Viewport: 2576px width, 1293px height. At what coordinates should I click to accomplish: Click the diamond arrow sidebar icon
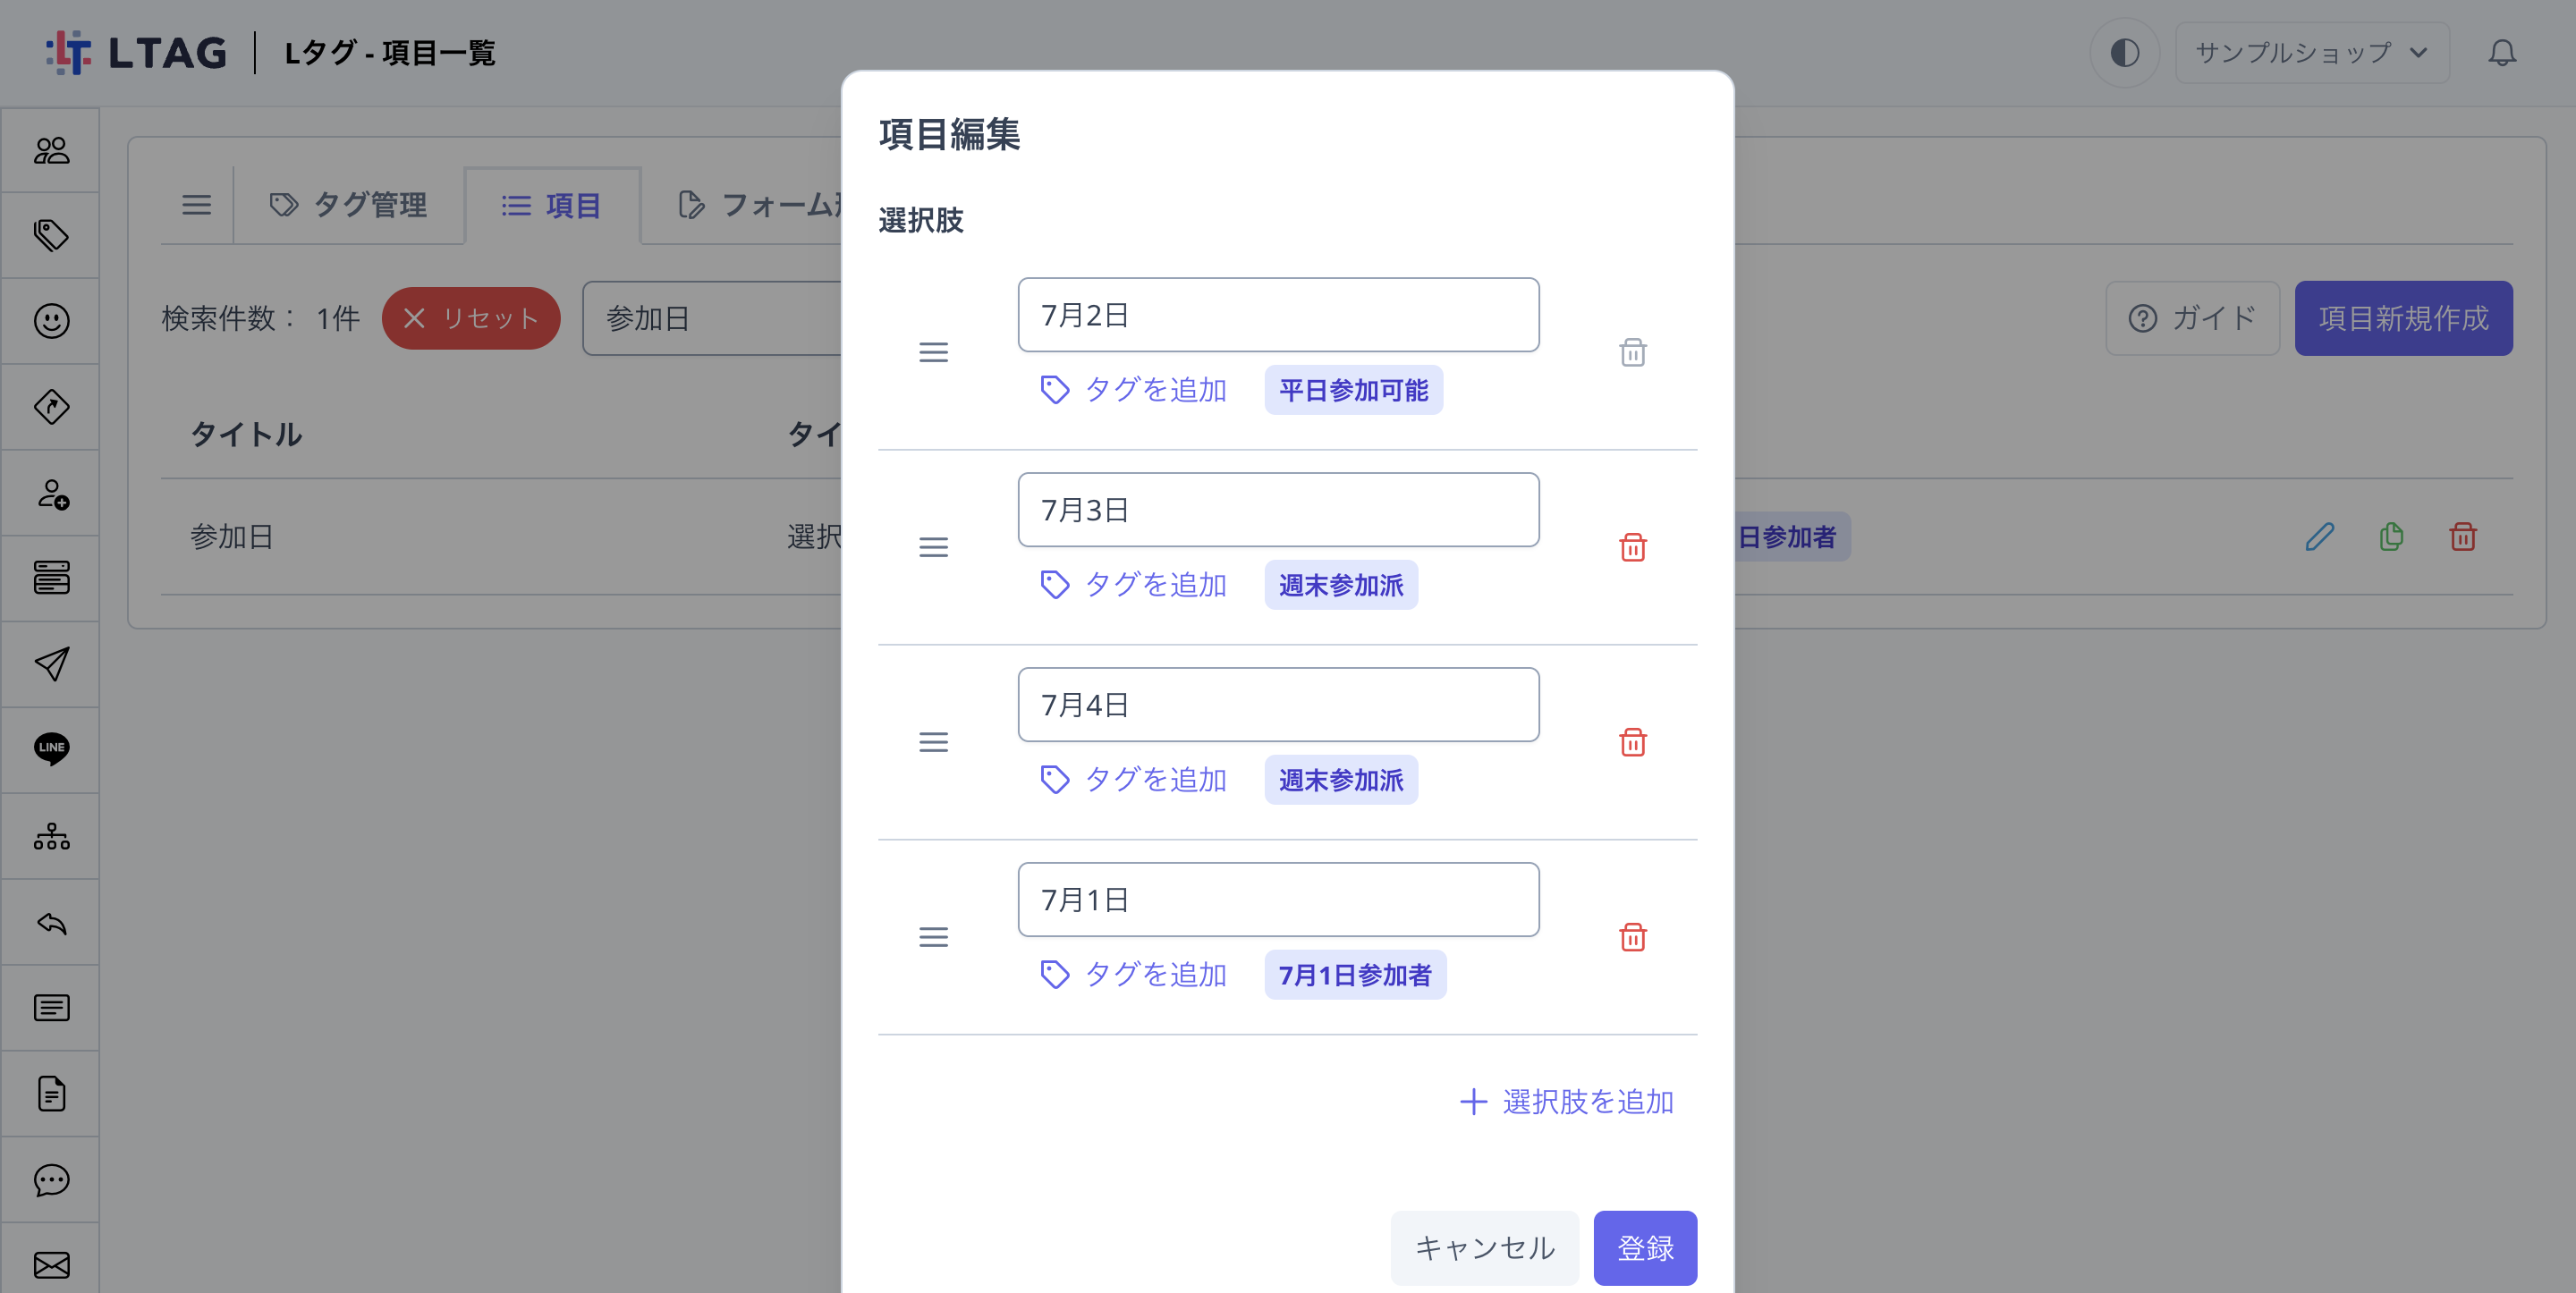(51, 407)
